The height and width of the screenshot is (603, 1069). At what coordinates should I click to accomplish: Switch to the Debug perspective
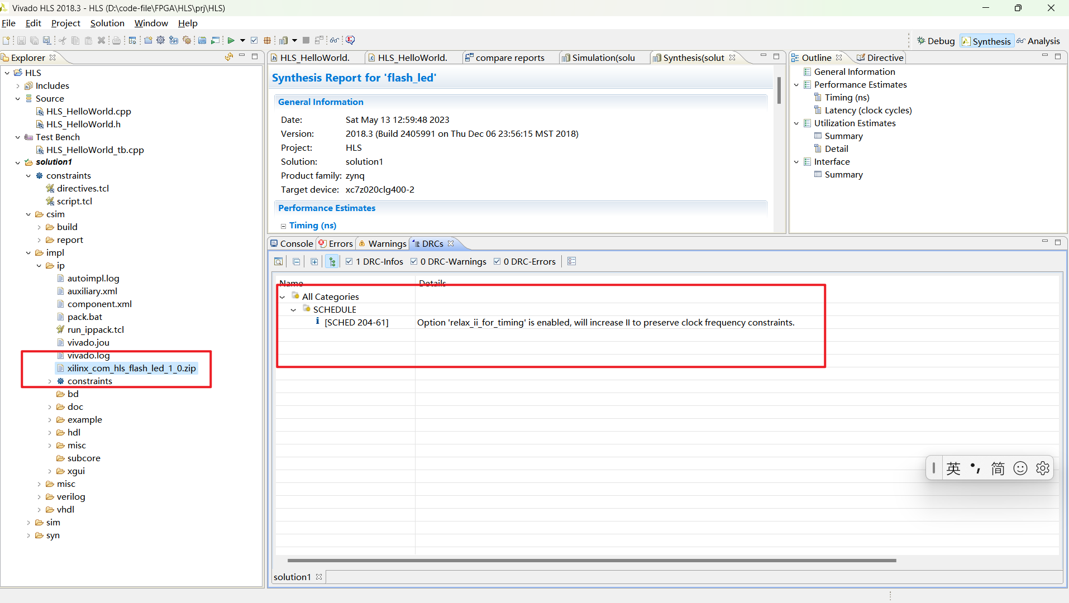(x=936, y=41)
